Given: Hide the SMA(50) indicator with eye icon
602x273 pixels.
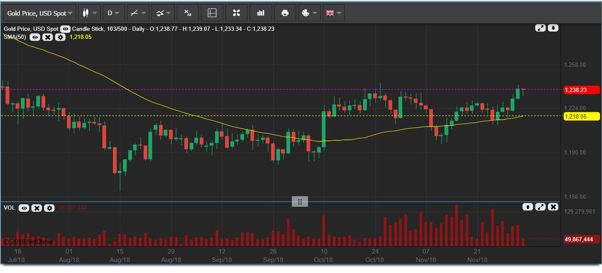Looking at the screenshot, I should click(35, 37).
